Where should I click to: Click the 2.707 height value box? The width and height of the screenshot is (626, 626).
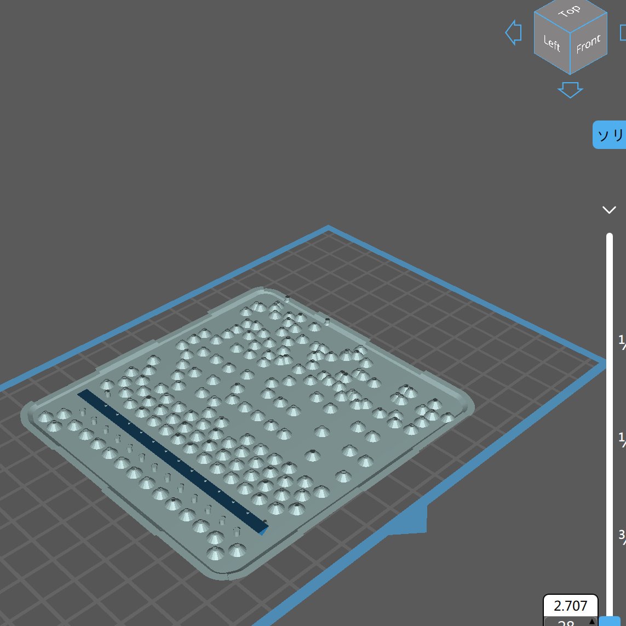[571, 606]
